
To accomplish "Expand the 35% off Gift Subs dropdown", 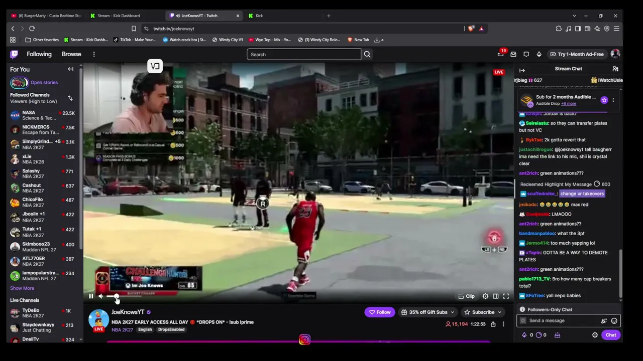I will point(428,312).
